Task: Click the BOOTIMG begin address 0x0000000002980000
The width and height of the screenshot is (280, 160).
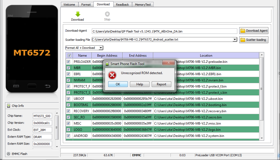Action: [107, 105]
